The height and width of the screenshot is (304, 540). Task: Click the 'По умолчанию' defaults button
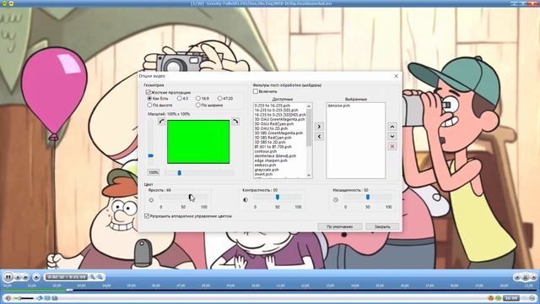340,226
